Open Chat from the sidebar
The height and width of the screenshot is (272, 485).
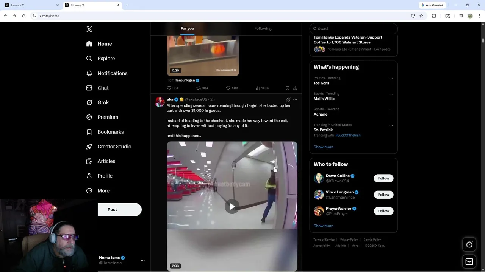click(x=97, y=88)
